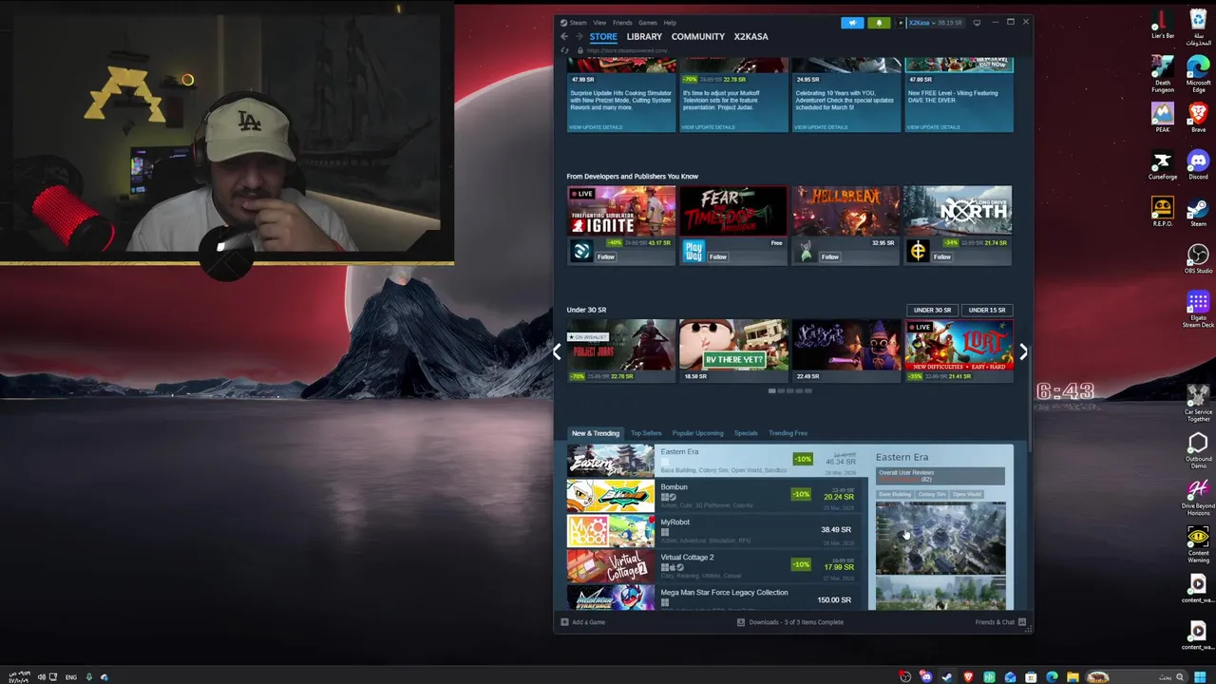The height and width of the screenshot is (684, 1216).
Task: Go forward with the Steam navigation arrow
Action: 579,37
